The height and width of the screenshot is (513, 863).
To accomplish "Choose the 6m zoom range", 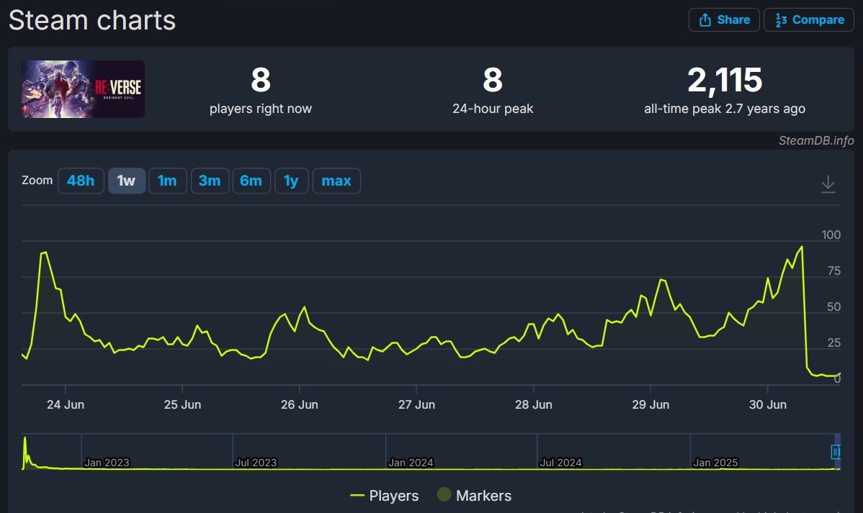I will click(251, 181).
